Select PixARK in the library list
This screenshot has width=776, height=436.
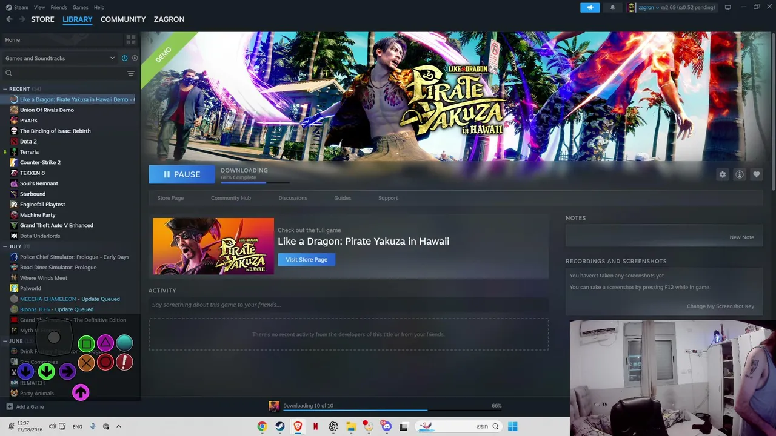pyautogui.click(x=28, y=121)
